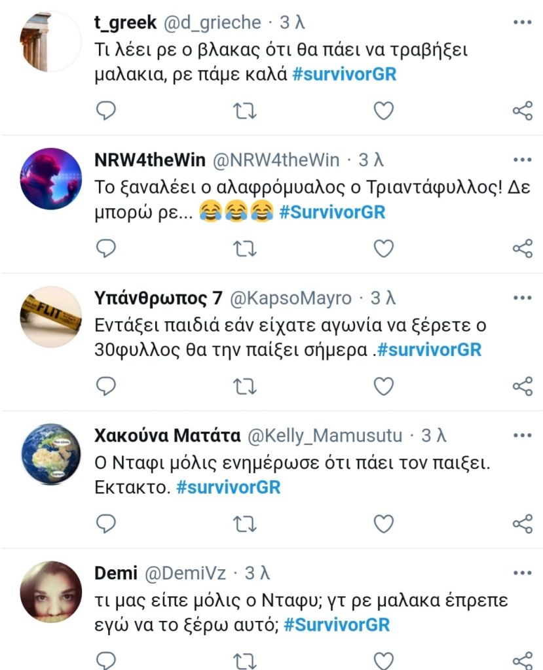
Task: Reply to Υπάνθρωπος 7's tweet
Action: click(105, 386)
